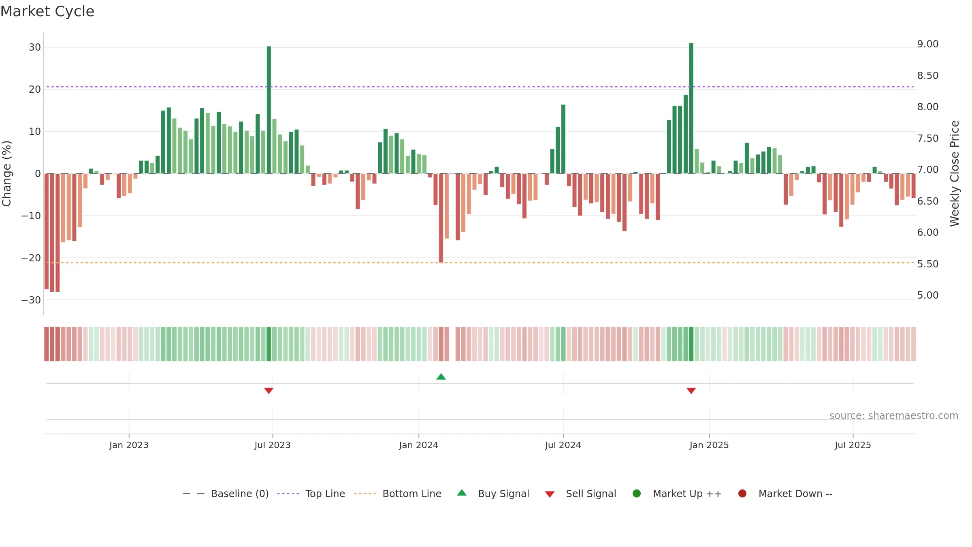
Task: Click the Sell Signal marker before Jan 2025
Action: click(691, 391)
